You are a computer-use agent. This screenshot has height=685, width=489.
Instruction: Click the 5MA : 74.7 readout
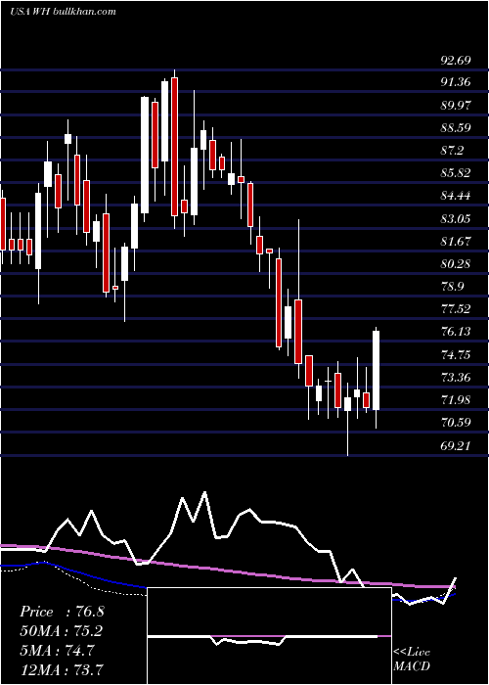point(58,651)
